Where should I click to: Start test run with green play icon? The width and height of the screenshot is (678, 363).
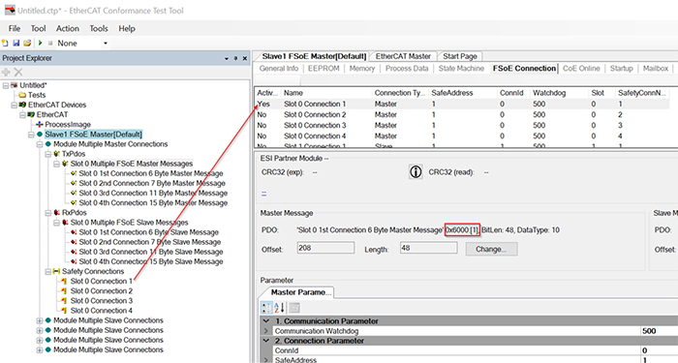41,44
